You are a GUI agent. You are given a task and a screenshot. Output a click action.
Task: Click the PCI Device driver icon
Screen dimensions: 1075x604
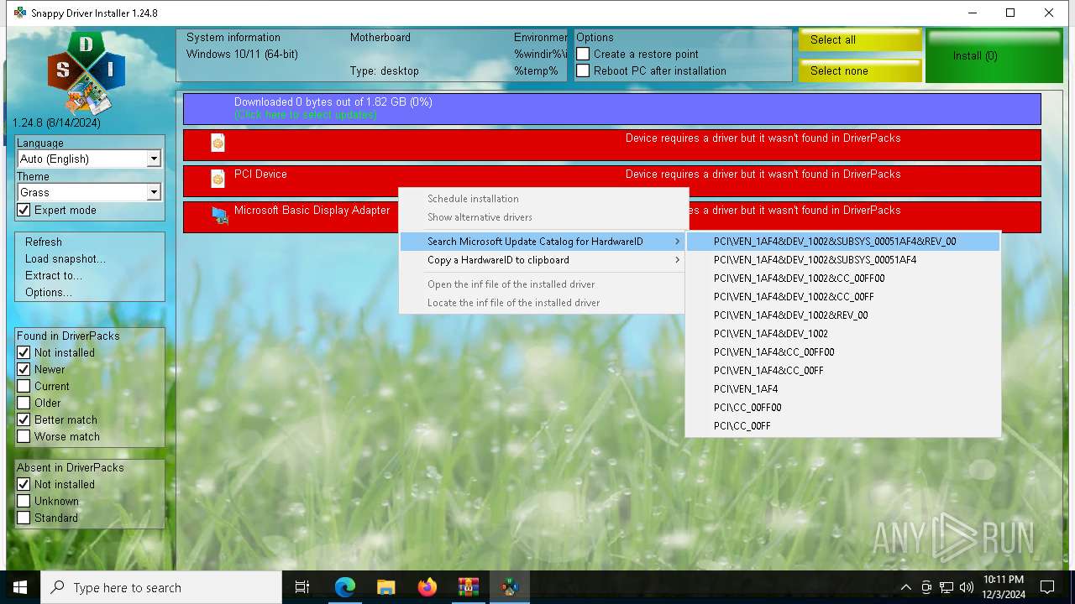218,179
